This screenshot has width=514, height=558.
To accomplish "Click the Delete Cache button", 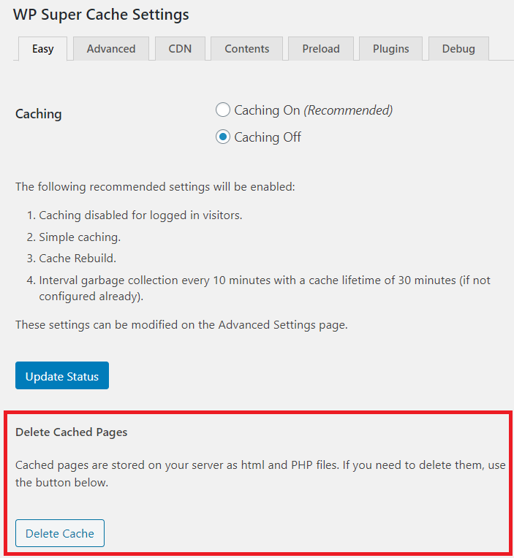I will click(60, 533).
